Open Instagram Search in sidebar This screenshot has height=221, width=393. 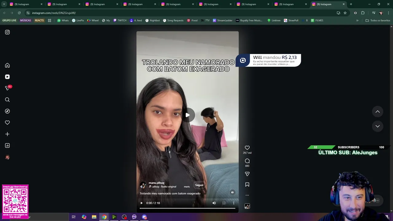[x=7, y=100]
